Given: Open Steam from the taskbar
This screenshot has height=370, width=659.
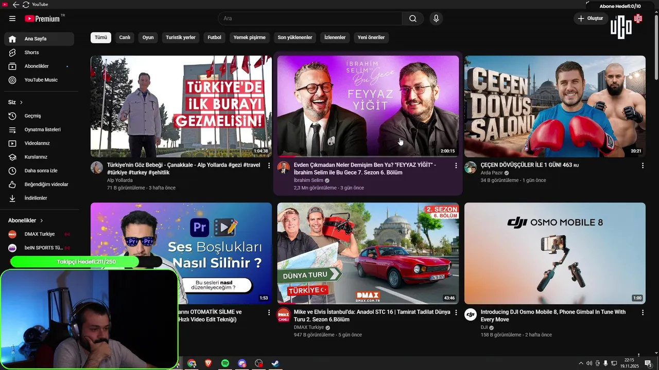Looking at the screenshot, I should [x=275, y=363].
